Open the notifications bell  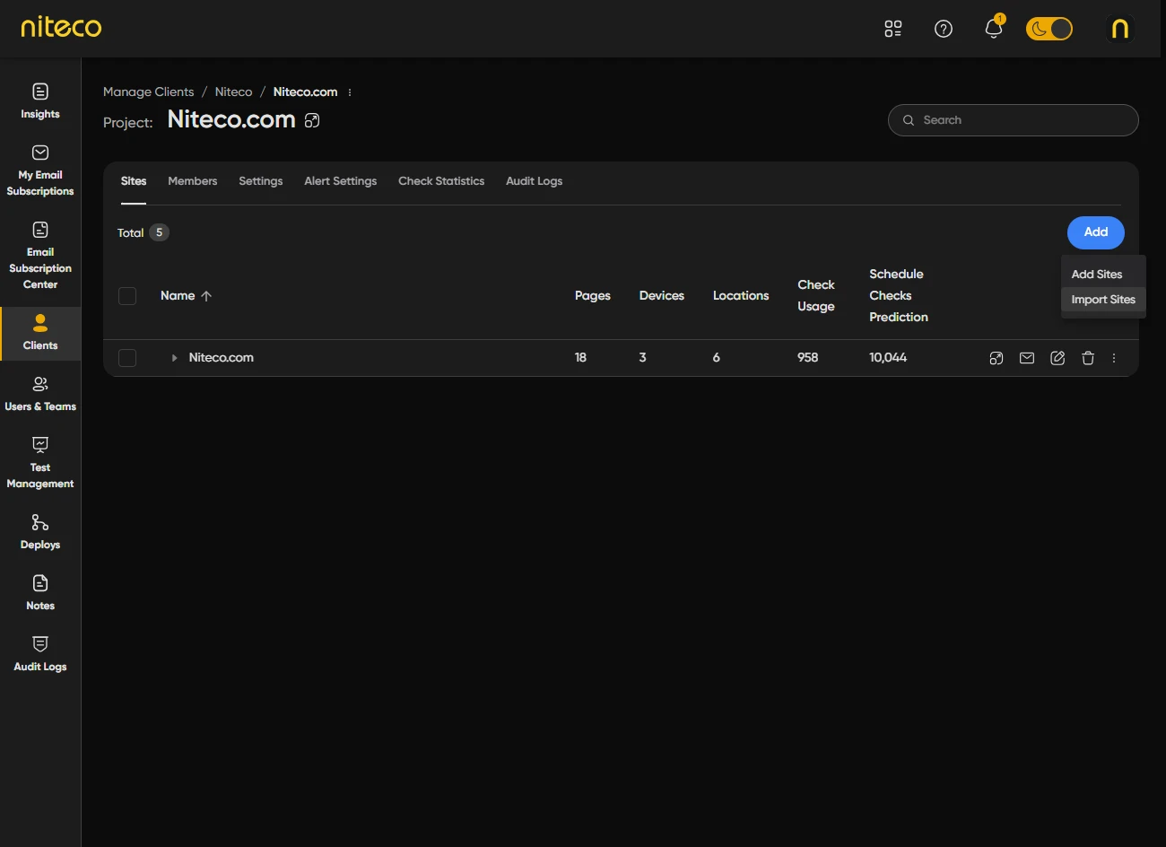[994, 29]
